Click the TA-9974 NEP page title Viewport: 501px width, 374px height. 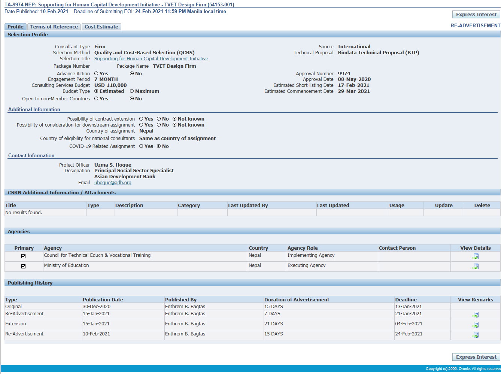pyautogui.click(x=119, y=5)
